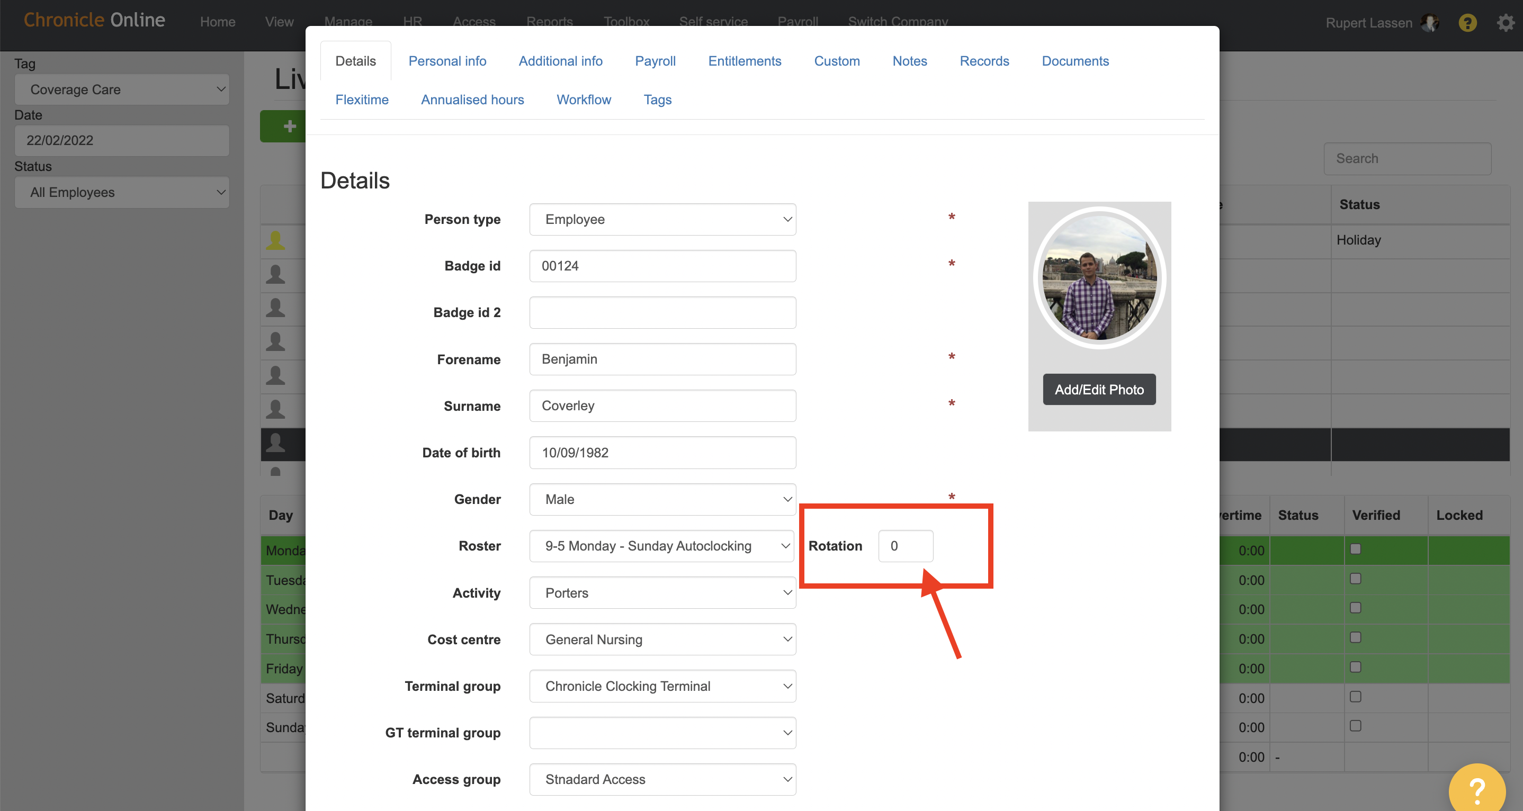Open the Coverage Care tag dropdown

(x=122, y=90)
